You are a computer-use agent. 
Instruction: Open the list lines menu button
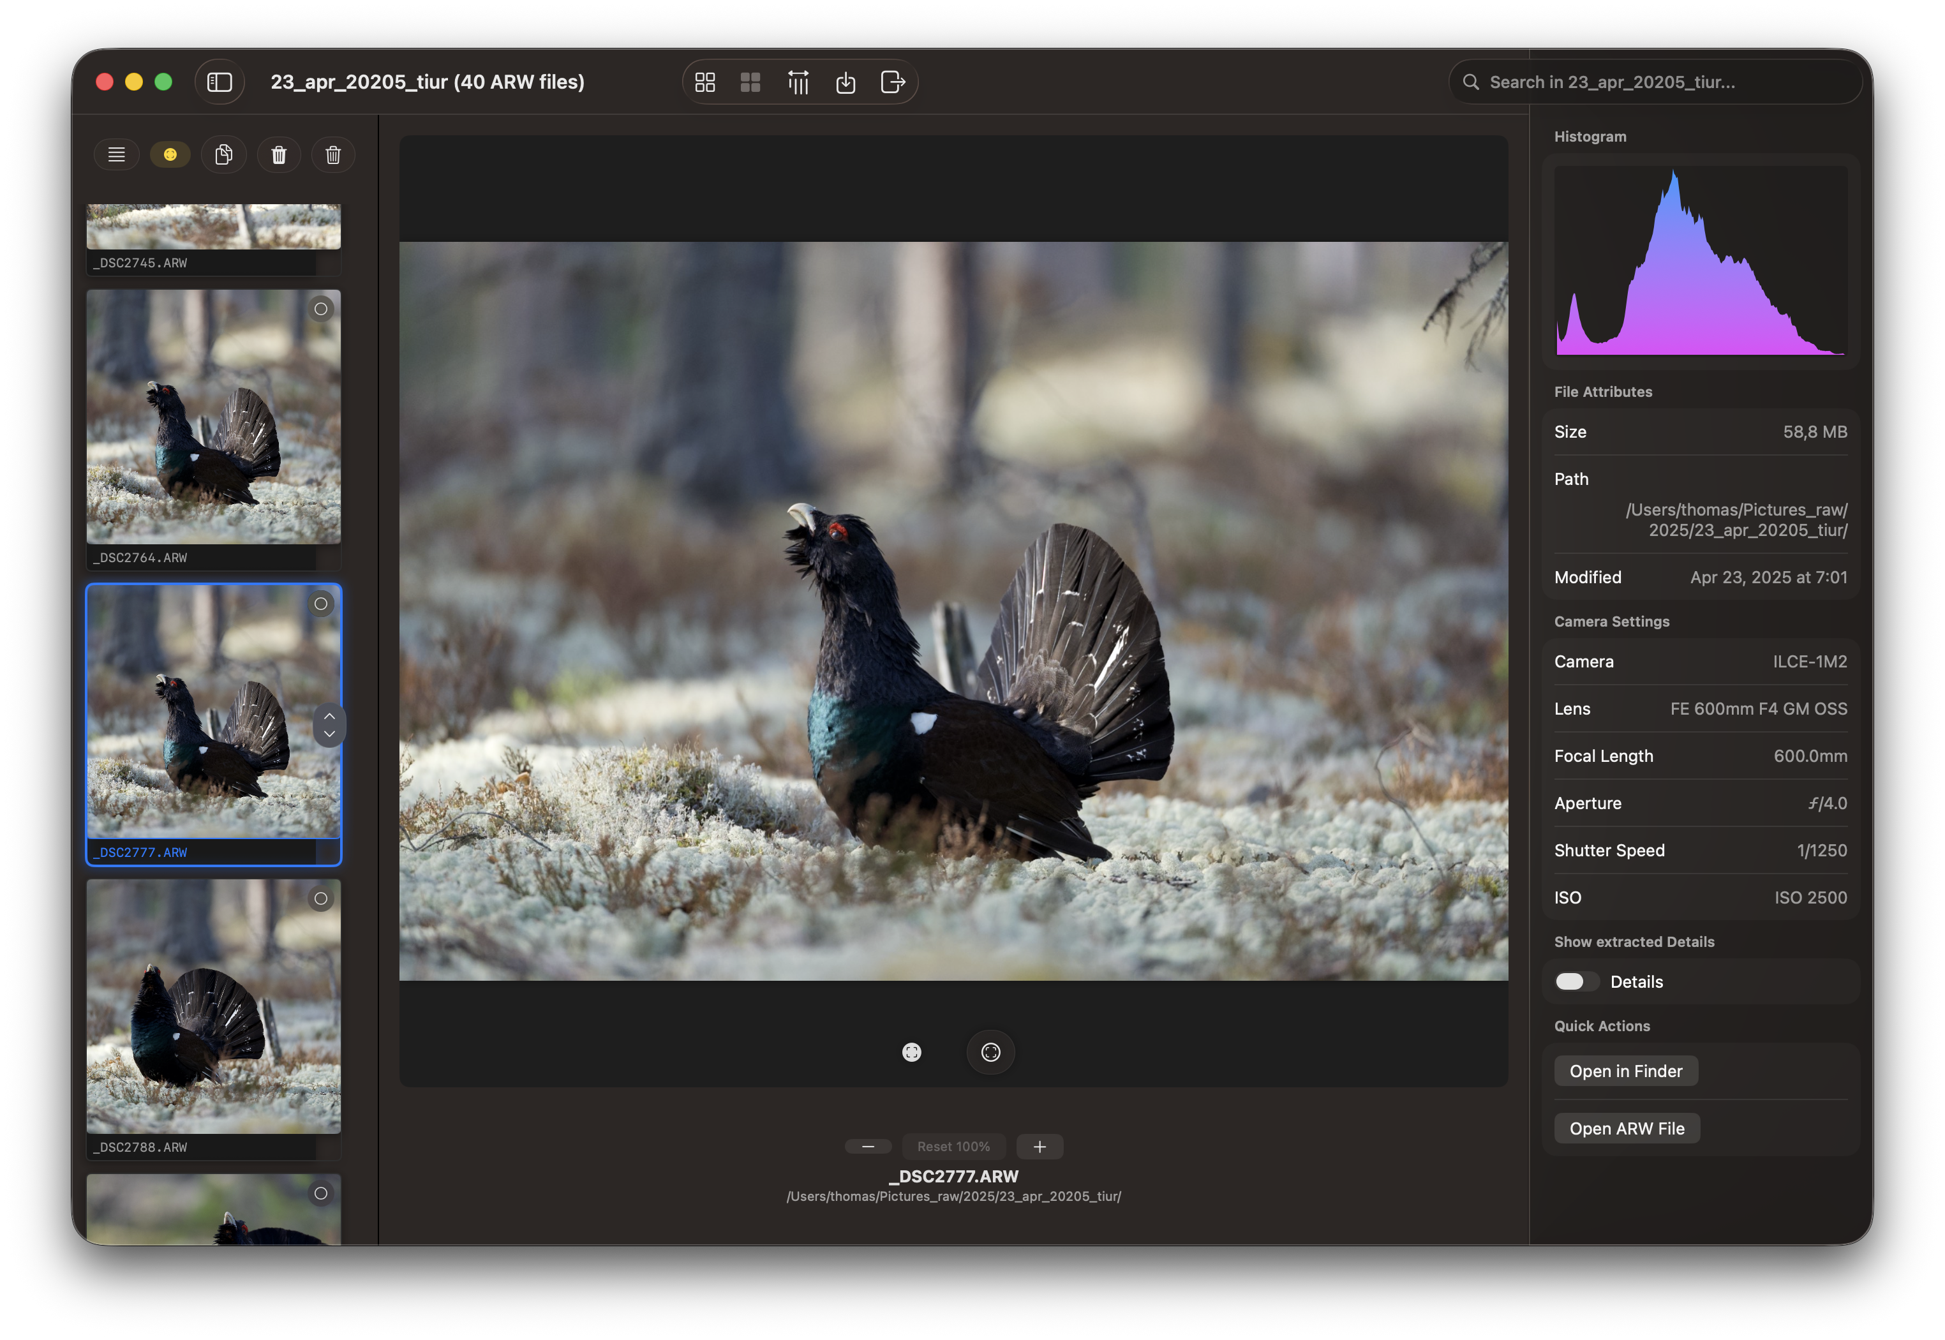point(117,154)
